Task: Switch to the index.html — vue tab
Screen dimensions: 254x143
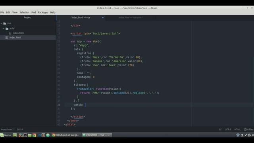Action: pyautogui.click(x=81, y=17)
